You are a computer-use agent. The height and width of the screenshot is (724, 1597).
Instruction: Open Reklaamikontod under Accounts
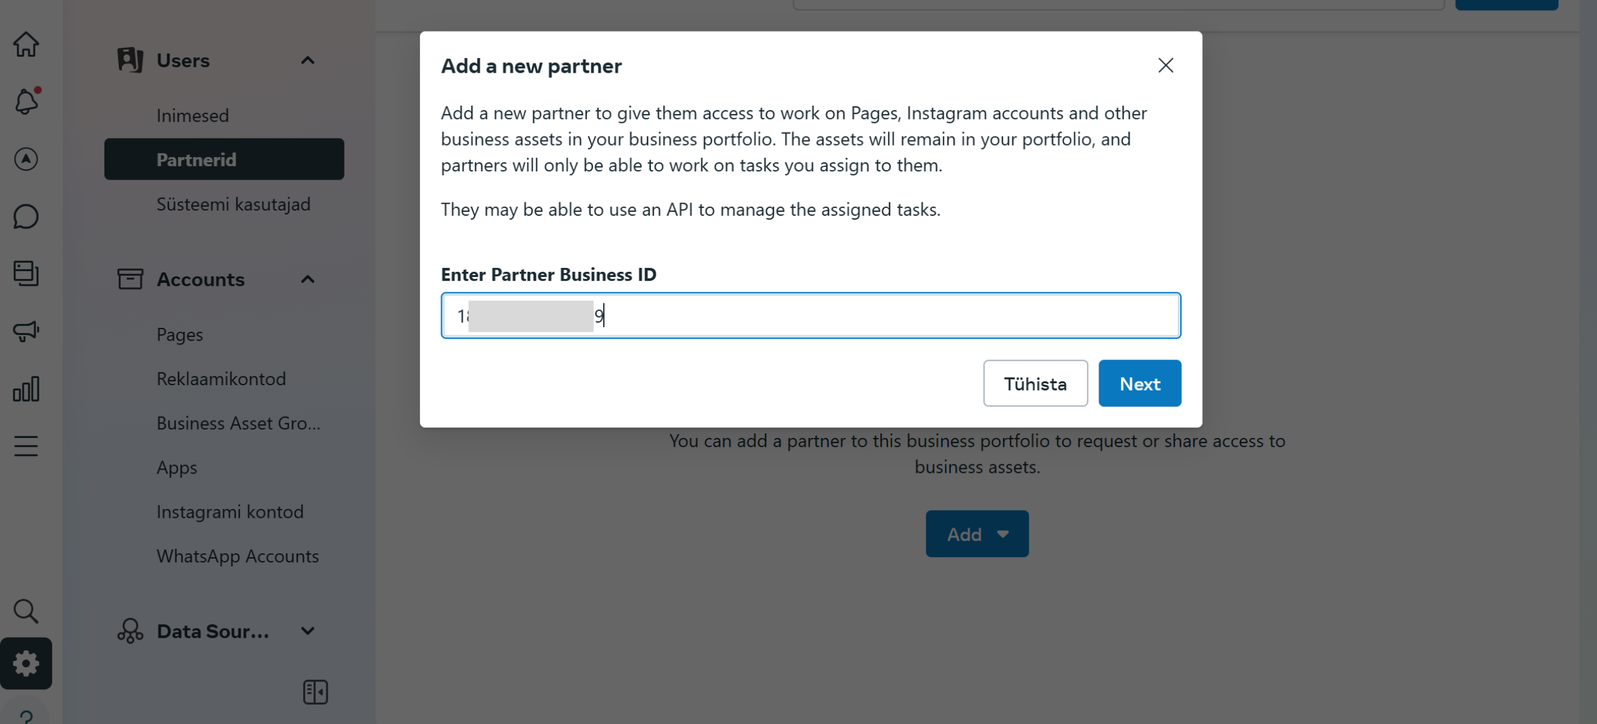(x=221, y=379)
